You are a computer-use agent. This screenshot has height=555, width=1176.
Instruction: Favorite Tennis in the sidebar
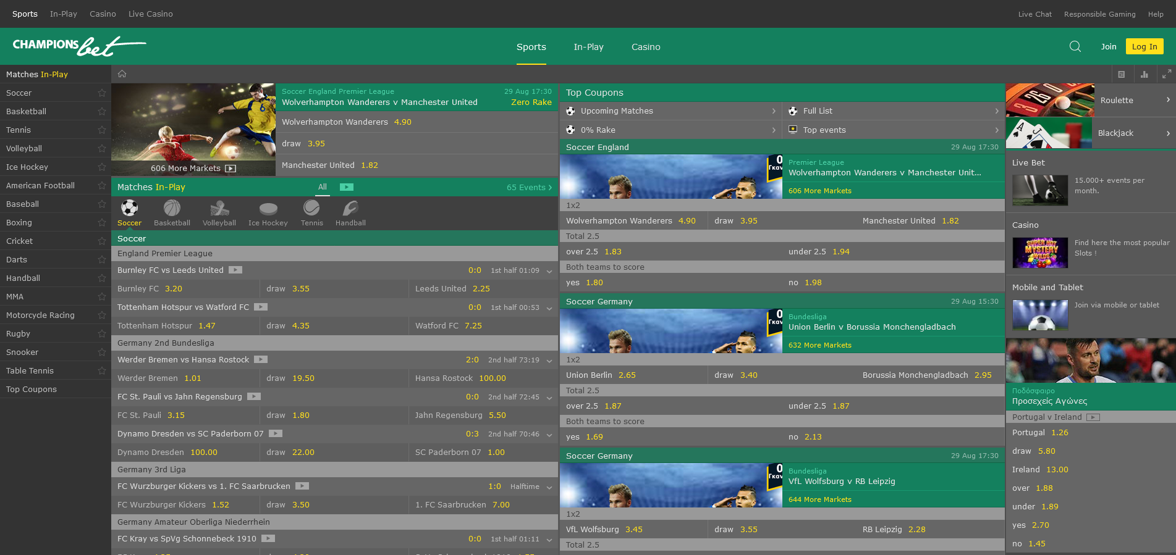(x=102, y=130)
